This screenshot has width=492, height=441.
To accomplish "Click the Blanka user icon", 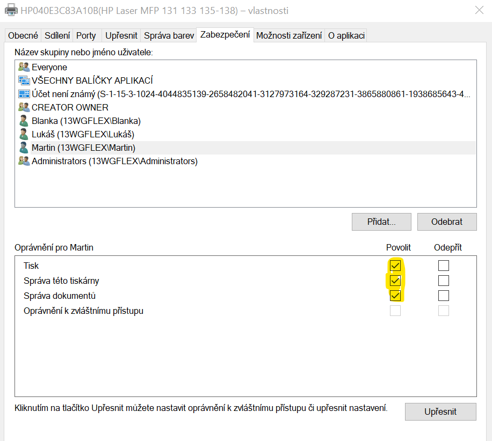I will 24,121.
